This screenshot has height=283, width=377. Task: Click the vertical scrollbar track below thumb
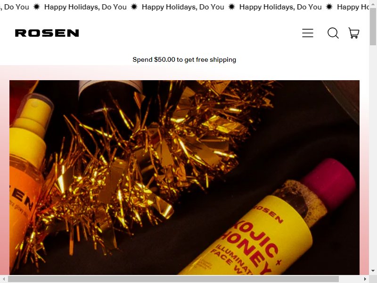pos(373,157)
